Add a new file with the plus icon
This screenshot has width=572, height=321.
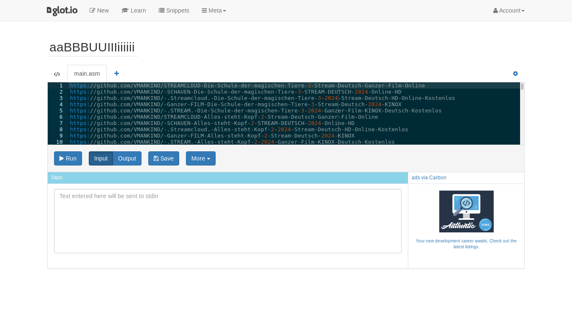[117, 74]
